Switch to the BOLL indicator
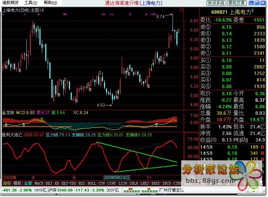The height and width of the screenshot is (197, 268). (92, 183)
